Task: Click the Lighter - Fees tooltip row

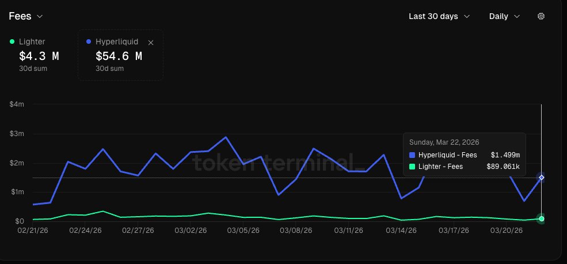Action: (x=465, y=167)
